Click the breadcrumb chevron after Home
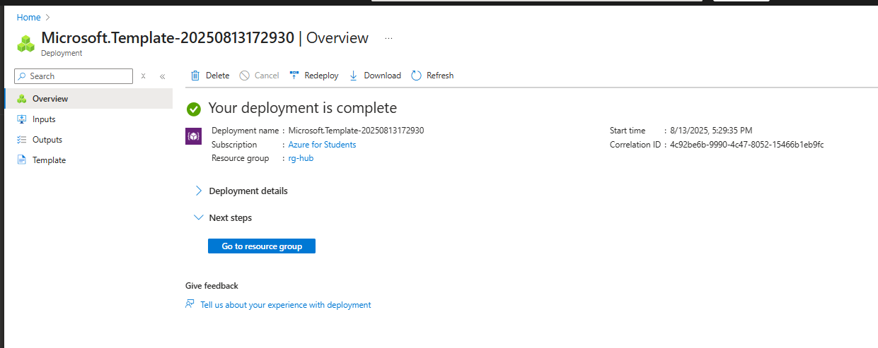 coord(47,17)
